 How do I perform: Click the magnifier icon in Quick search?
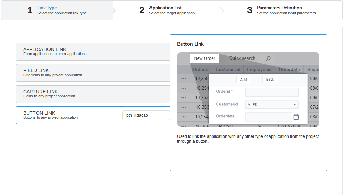click(268, 58)
